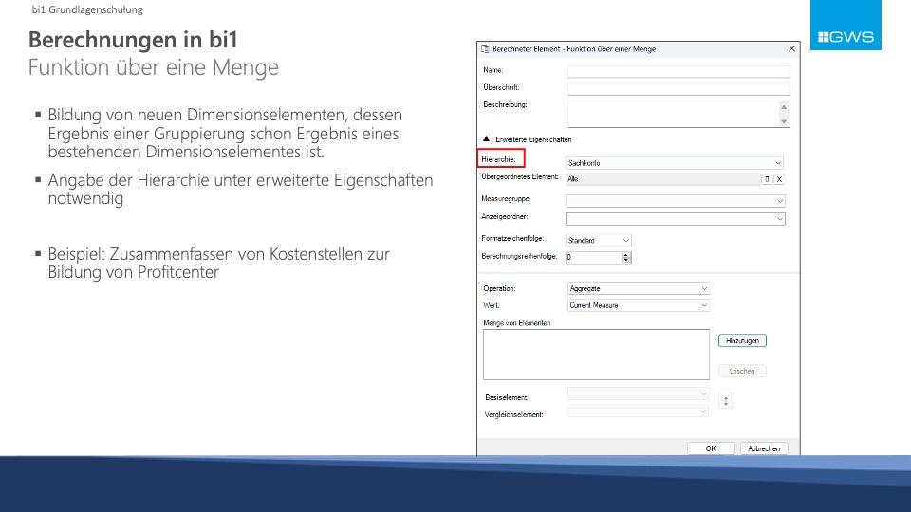
Task: Open the Vergleichselement dropdown
Action: pyautogui.click(x=638, y=411)
